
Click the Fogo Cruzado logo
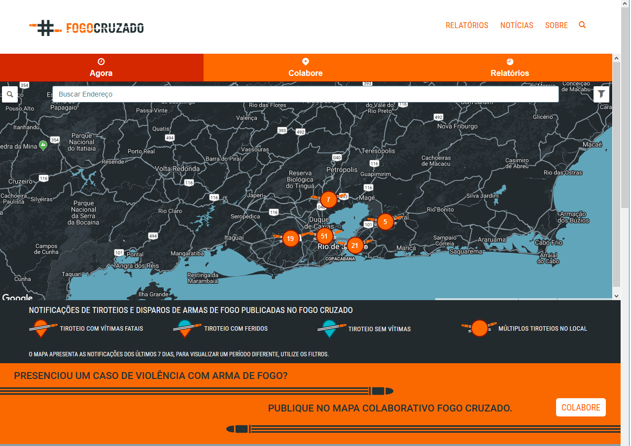pyautogui.click(x=87, y=28)
